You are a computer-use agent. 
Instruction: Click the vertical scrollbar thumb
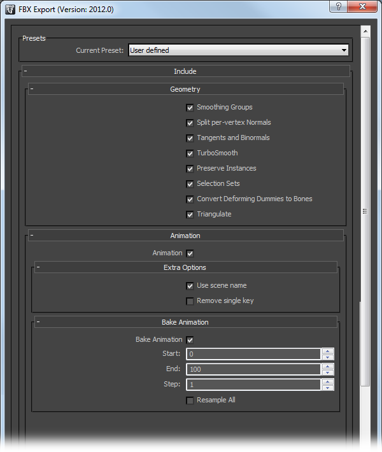point(365,211)
